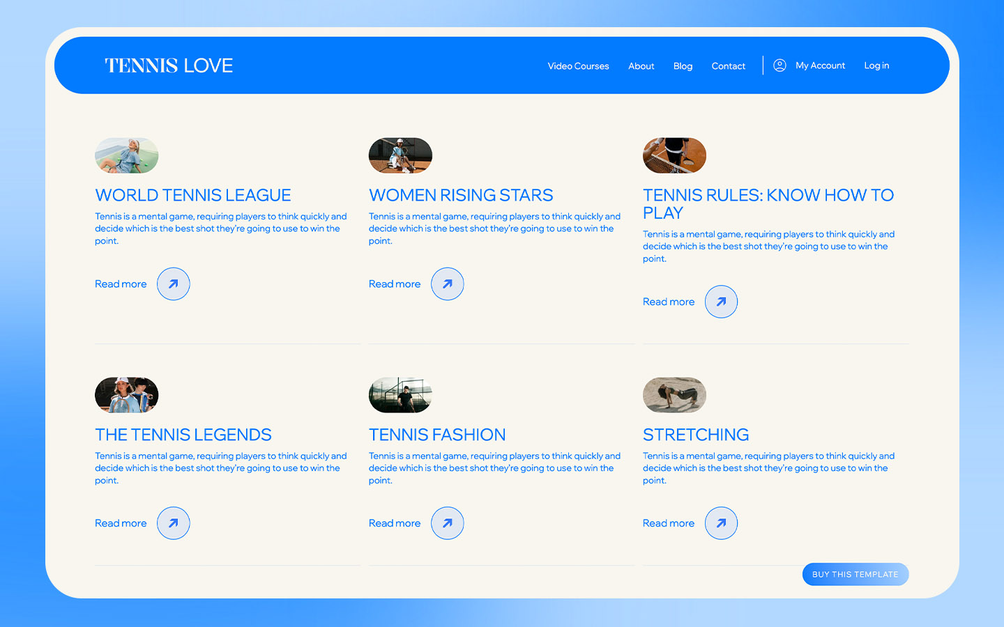Image resolution: width=1004 pixels, height=627 pixels.
Task: Open the Video Courses menu item
Action: [x=578, y=65]
